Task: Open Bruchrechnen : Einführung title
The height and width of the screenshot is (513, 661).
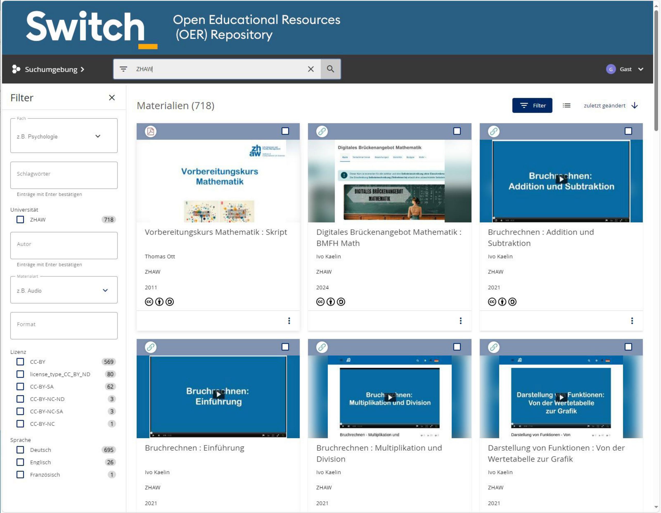Action: tap(195, 448)
